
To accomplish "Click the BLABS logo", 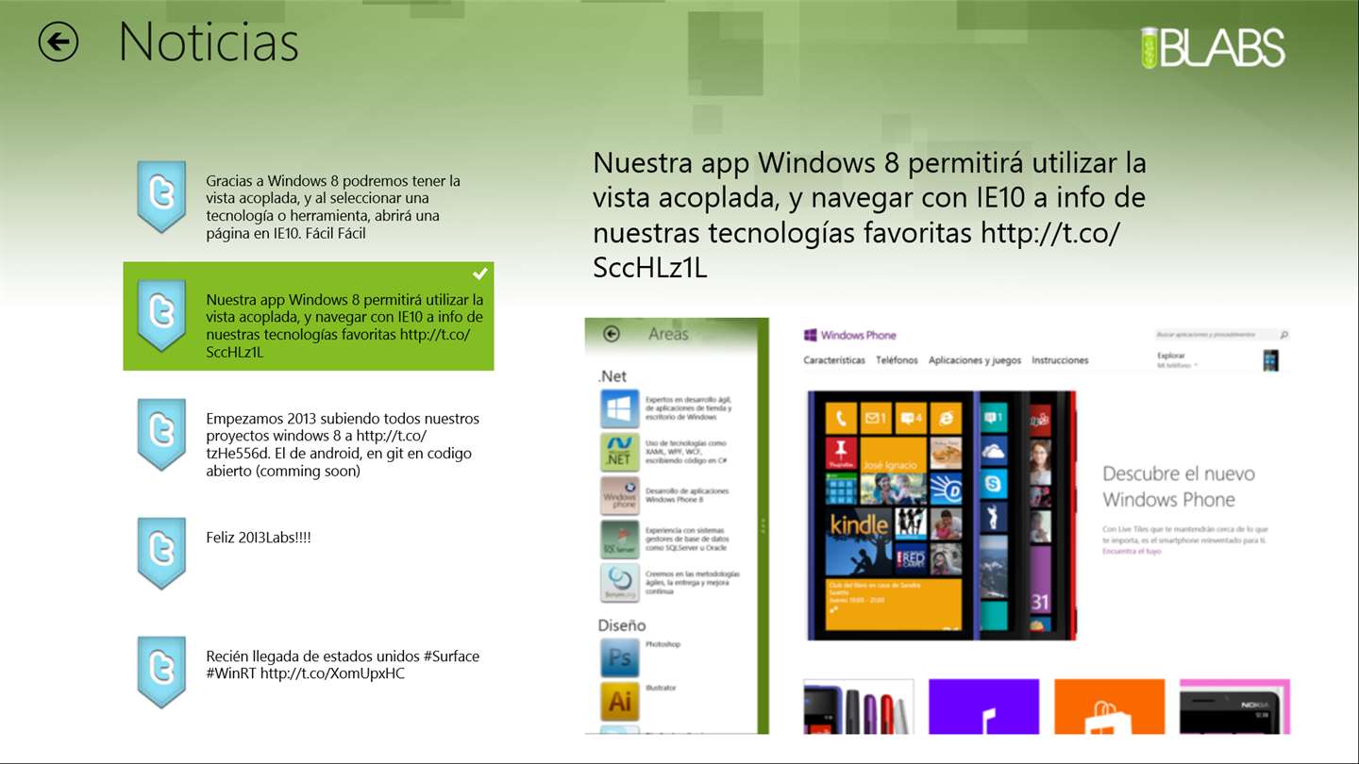I will tap(1212, 47).
